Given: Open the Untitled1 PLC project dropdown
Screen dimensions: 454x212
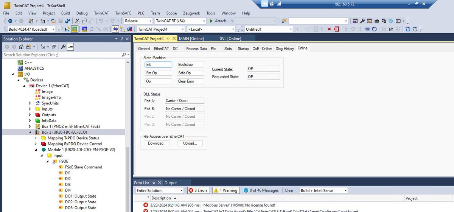Looking at the screenshot, I should [291, 29].
